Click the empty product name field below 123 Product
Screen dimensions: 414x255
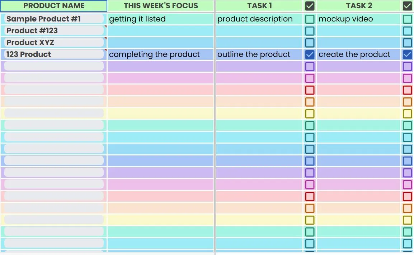tap(53, 66)
